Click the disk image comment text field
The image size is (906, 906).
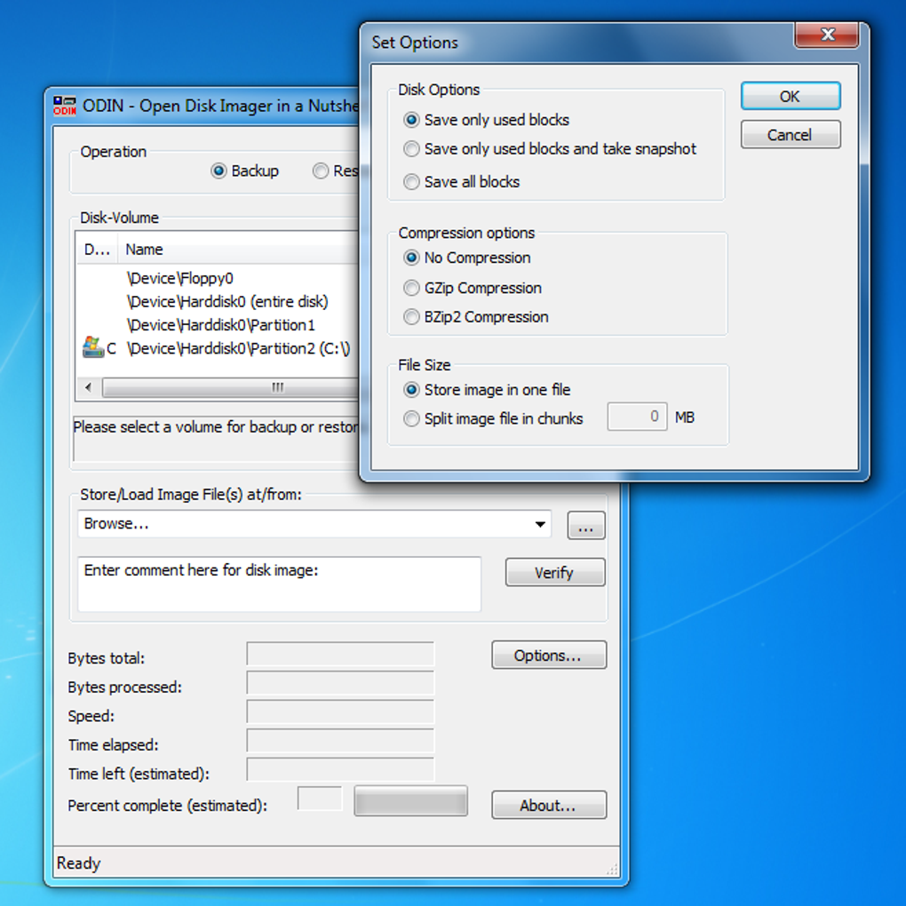click(279, 584)
